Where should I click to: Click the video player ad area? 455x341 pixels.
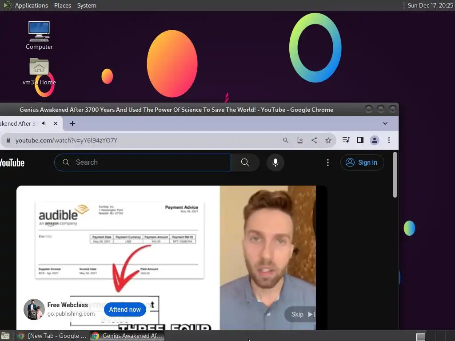point(172,258)
